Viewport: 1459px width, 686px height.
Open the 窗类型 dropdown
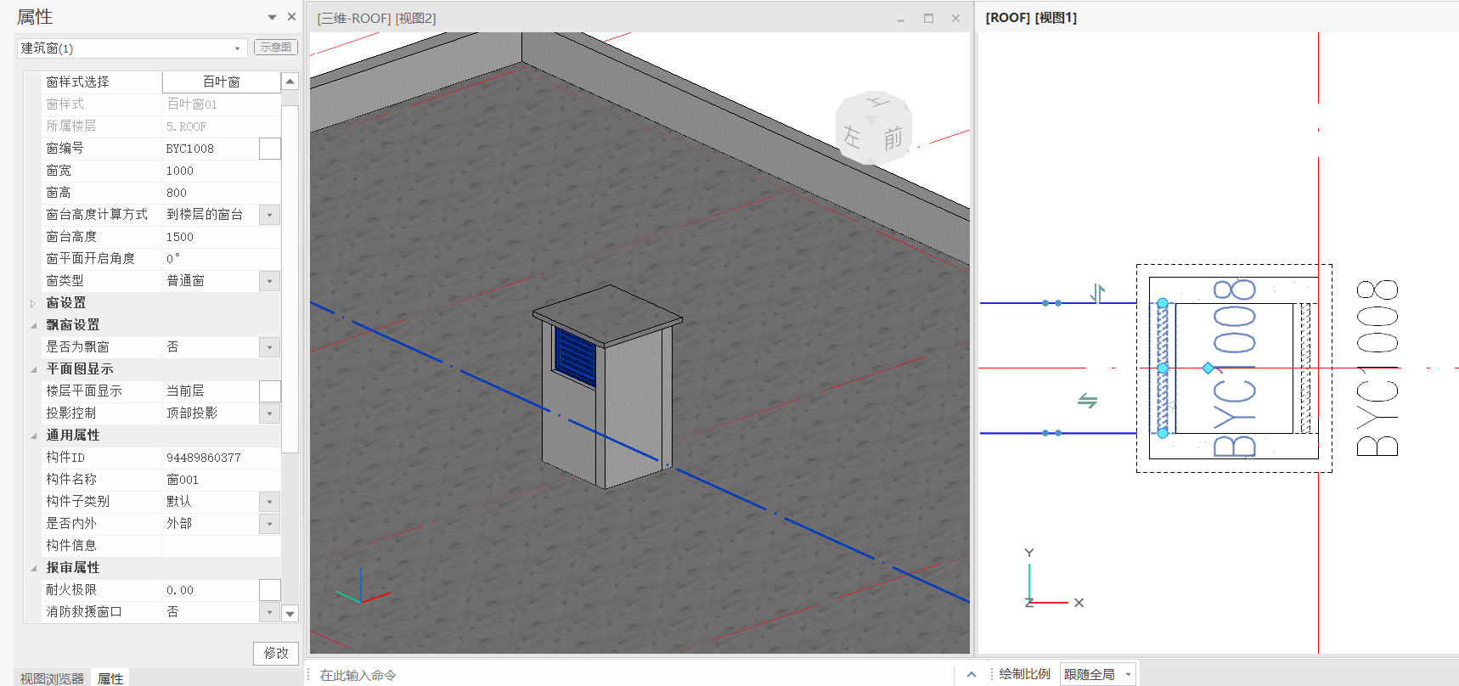tap(269, 281)
